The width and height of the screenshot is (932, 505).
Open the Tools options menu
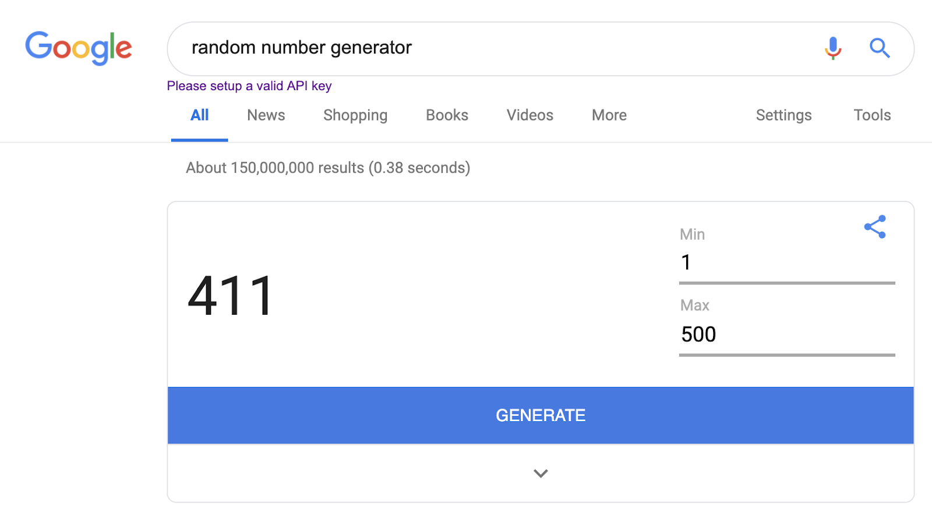coord(872,115)
